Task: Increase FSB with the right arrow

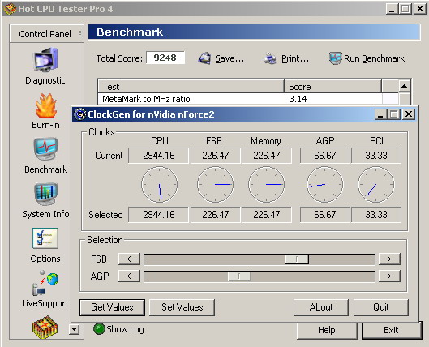Action: pyautogui.click(x=389, y=259)
